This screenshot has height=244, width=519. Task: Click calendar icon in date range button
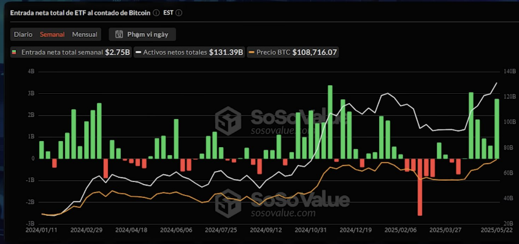(119, 34)
